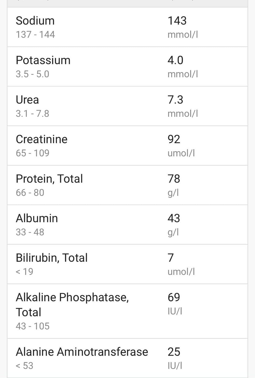Open the Bilirubin, Total entry

(127, 264)
